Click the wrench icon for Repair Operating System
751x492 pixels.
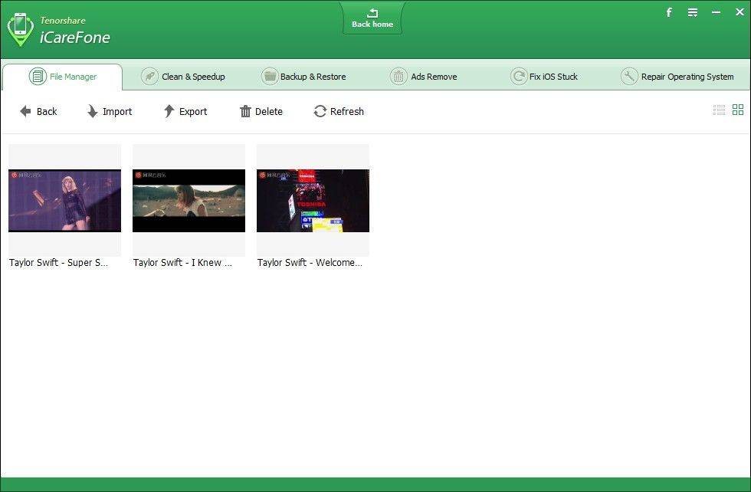click(x=629, y=76)
